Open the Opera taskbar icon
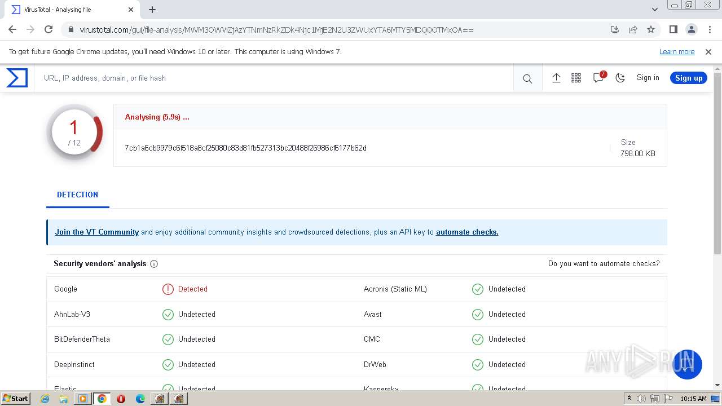Screen dimensions: 722x406 tap(121, 399)
